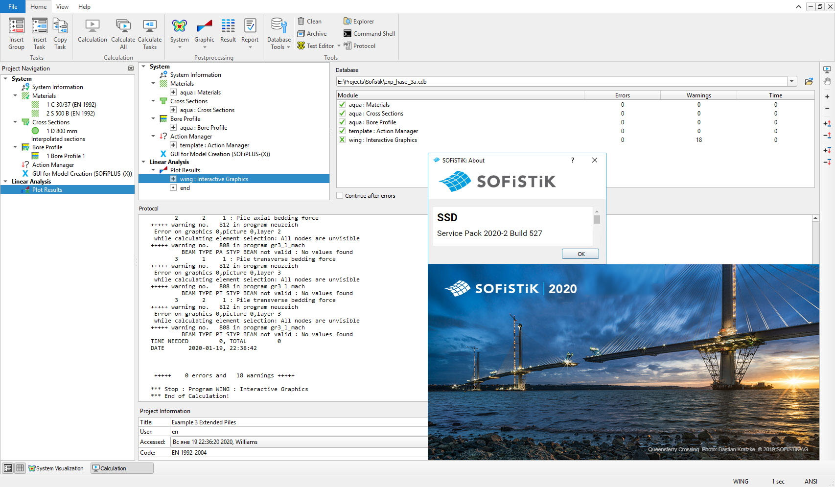Switch to System Visualization view
The height and width of the screenshot is (487, 835).
pos(56,468)
